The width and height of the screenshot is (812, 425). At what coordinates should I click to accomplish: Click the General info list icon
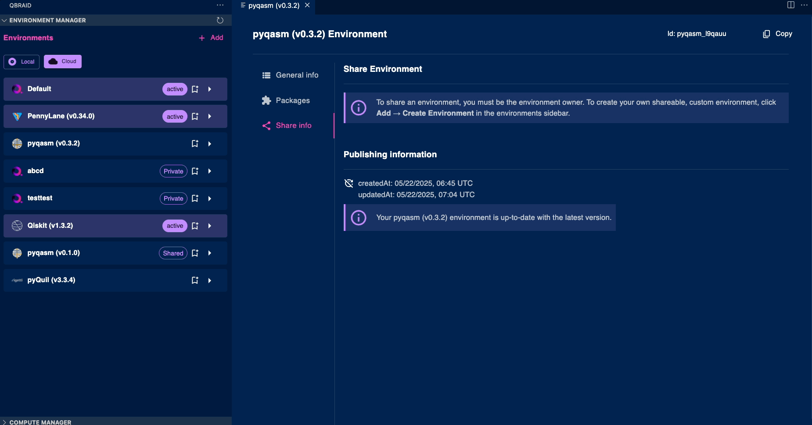pyautogui.click(x=266, y=75)
